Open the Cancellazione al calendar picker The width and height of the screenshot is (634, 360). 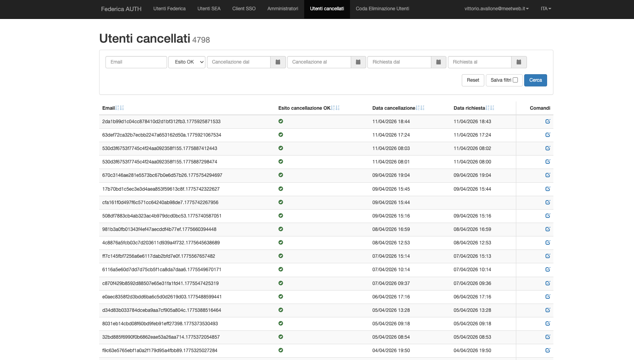pyautogui.click(x=358, y=62)
